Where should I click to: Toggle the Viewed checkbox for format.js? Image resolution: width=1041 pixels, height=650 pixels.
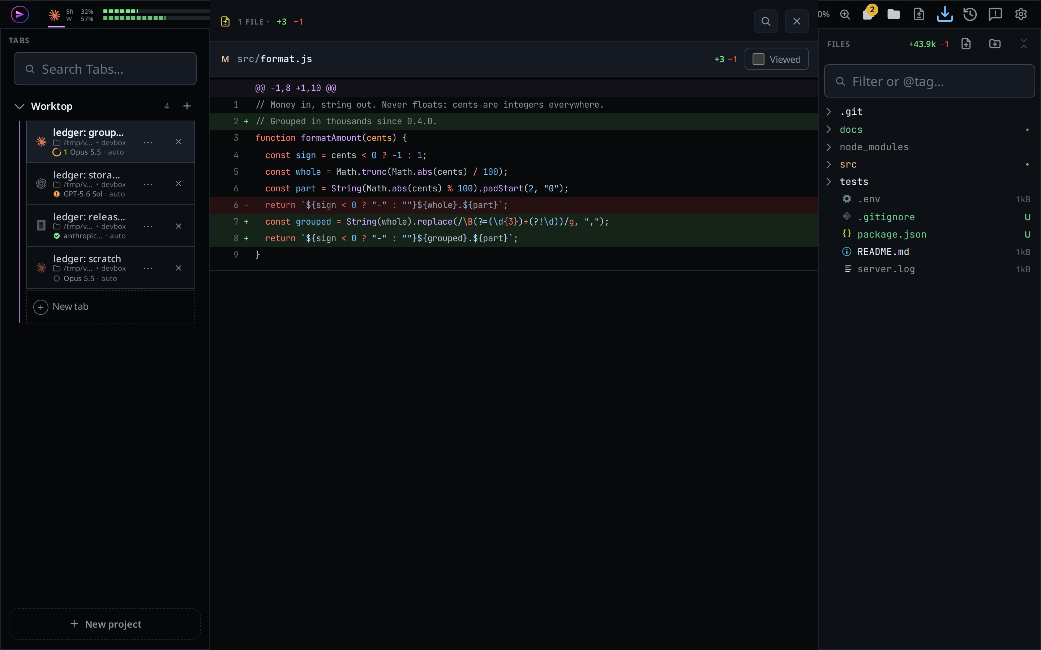click(758, 59)
